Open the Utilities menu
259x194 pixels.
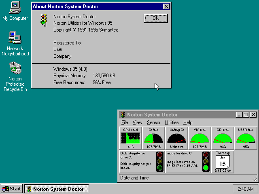172,122
